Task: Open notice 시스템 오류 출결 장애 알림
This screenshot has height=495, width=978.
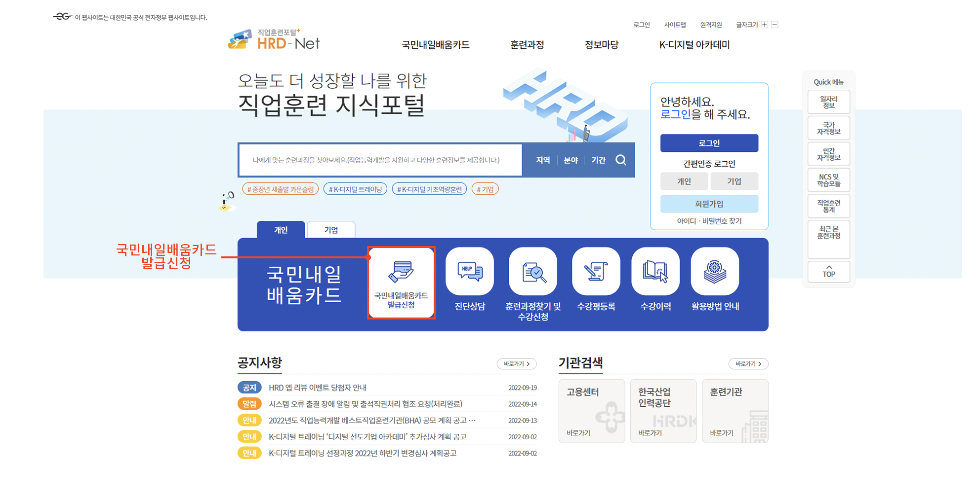Action: (366, 404)
